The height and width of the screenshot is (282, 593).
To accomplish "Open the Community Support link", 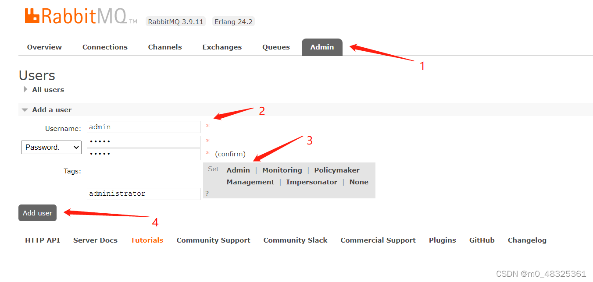I will point(213,240).
